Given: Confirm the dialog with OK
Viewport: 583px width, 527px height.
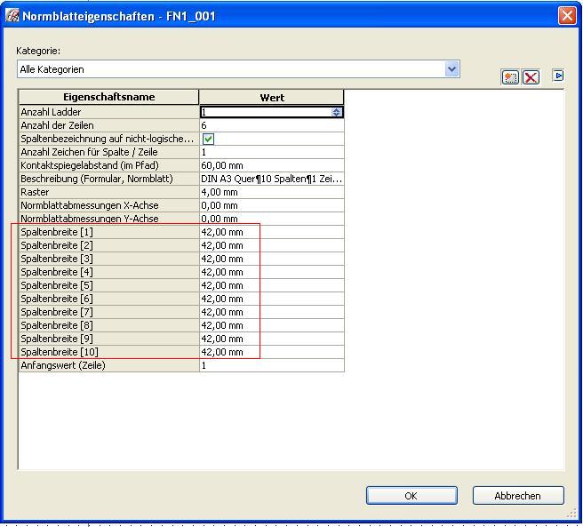Looking at the screenshot, I should (411, 495).
